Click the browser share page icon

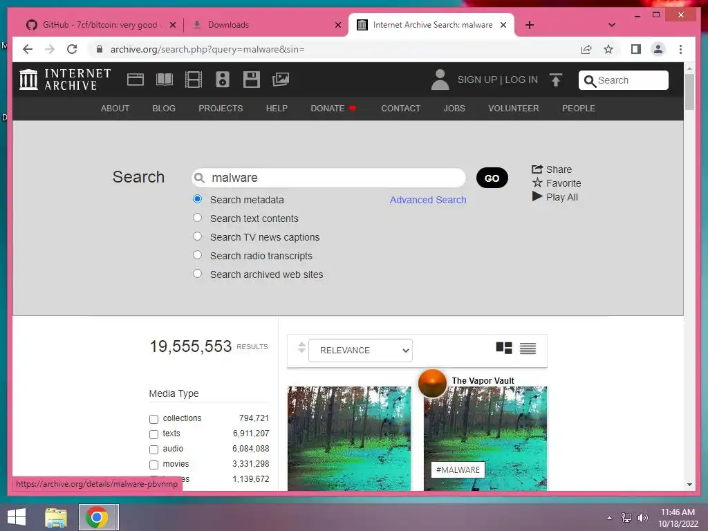(x=586, y=49)
